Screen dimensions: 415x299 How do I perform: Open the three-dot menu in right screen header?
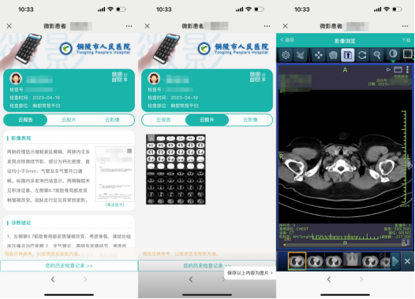pos(405,26)
